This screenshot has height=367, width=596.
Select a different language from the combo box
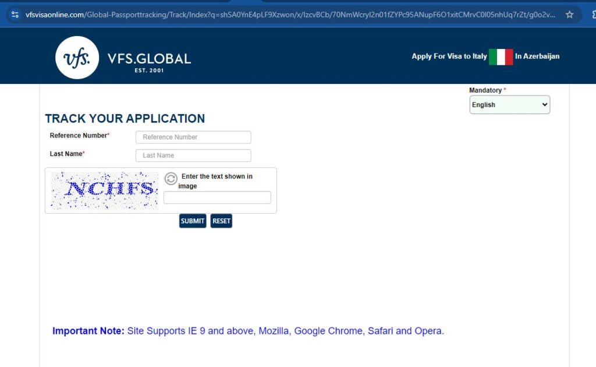[509, 105]
